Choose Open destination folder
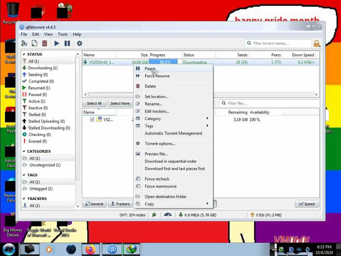This screenshot has height=256, width=341. (x=173, y=197)
